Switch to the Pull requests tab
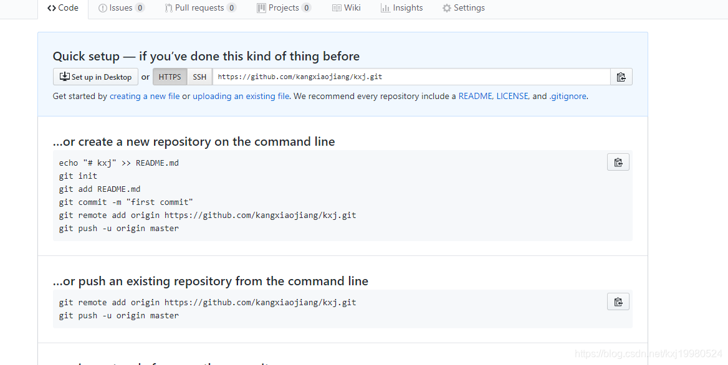The height and width of the screenshot is (365, 728). coord(200,8)
